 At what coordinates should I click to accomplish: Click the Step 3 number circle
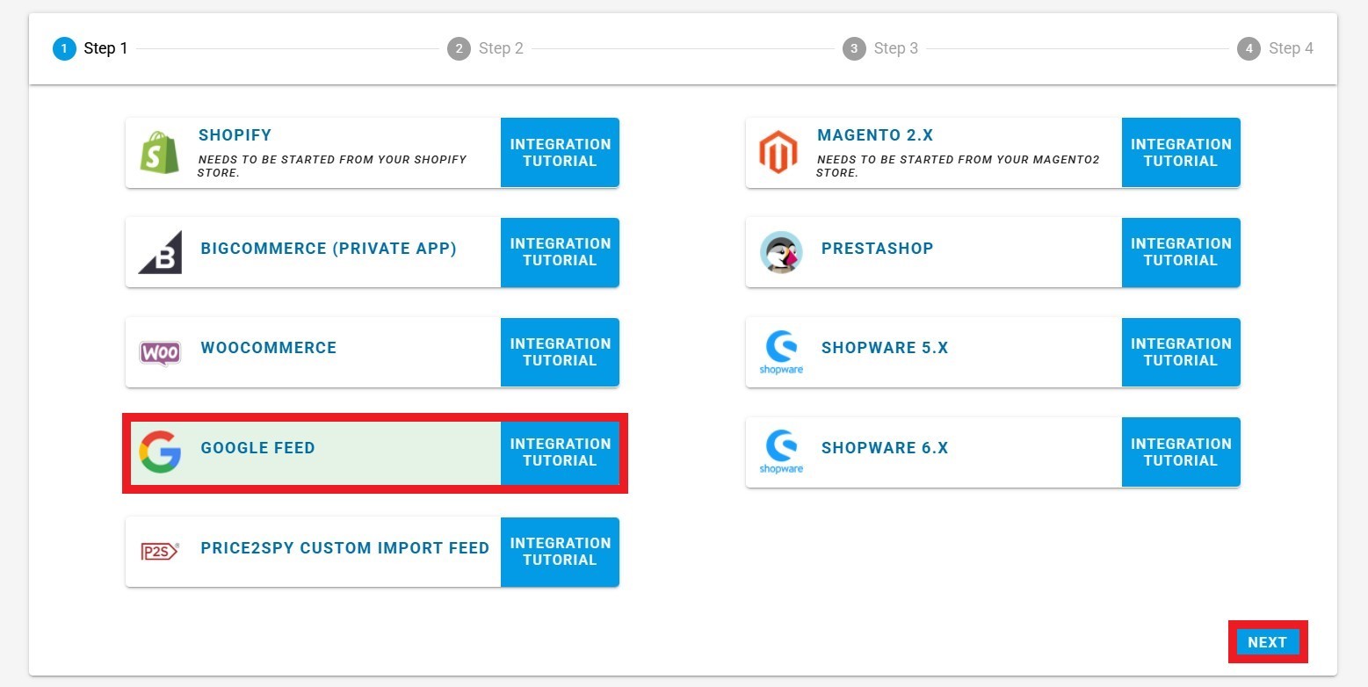coord(854,48)
